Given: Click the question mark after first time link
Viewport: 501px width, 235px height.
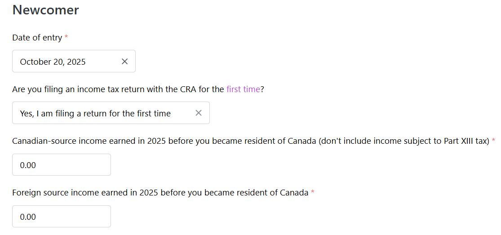Looking at the screenshot, I should tap(262, 89).
